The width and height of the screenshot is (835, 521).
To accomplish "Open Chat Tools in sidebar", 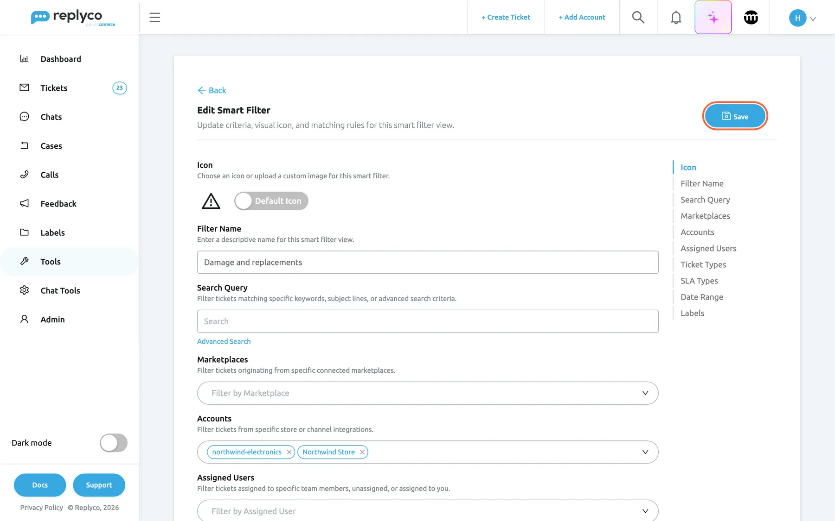I will (60, 290).
